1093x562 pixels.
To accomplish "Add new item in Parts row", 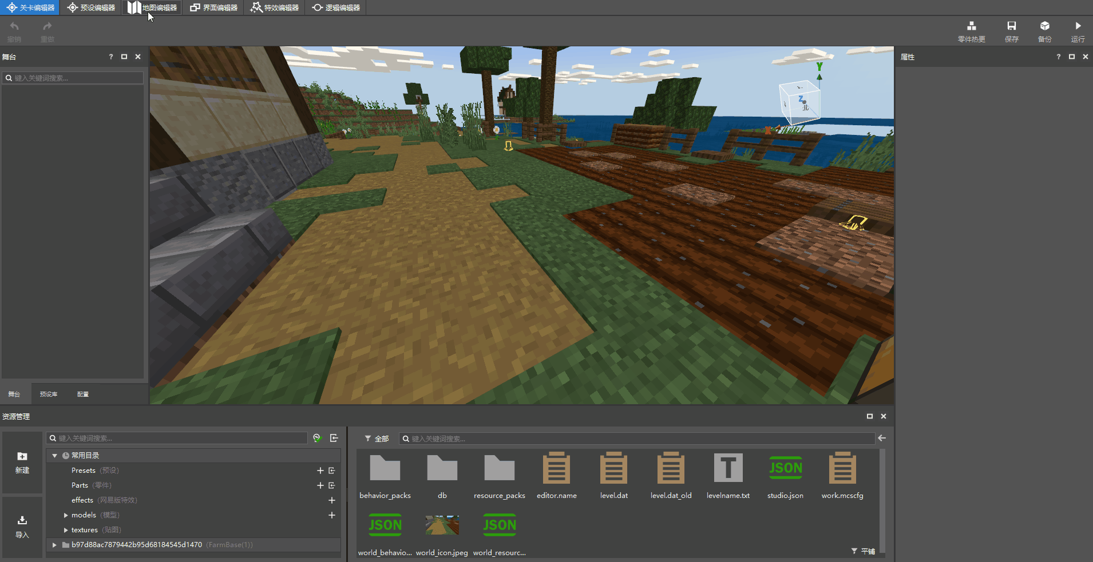I will pyautogui.click(x=320, y=485).
